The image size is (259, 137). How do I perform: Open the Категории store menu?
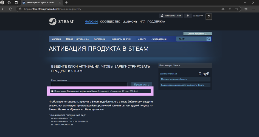100,39
